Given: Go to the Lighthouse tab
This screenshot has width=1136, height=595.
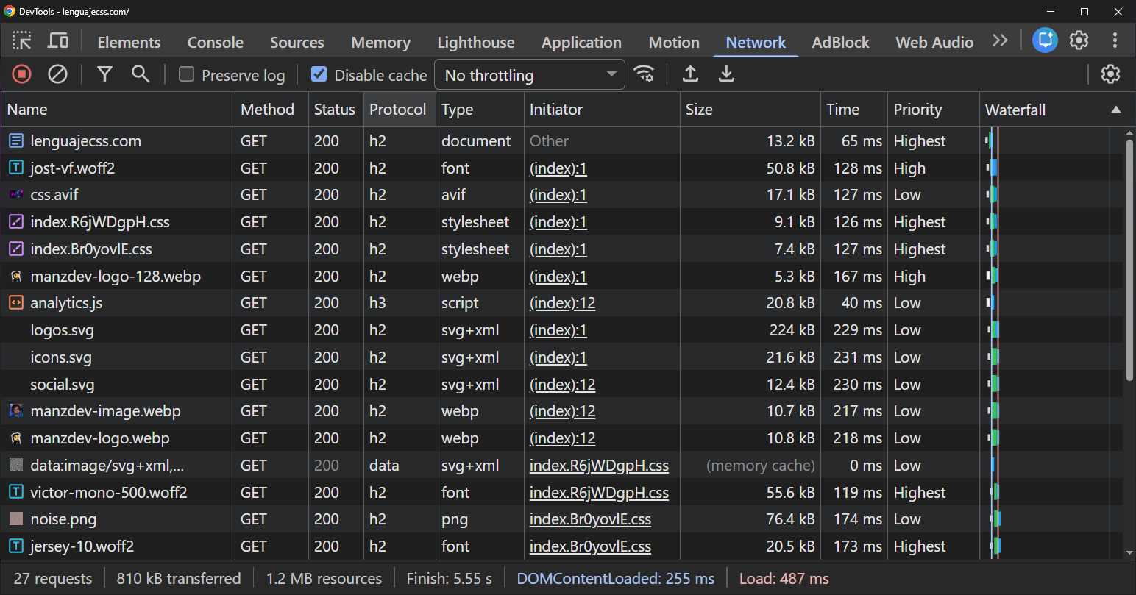Looking at the screenshot, I should (x=476, y=43).
